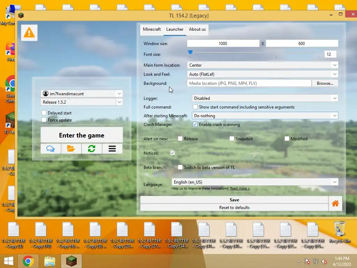
Task: Click the network tray icon
Action: point(316,261)
